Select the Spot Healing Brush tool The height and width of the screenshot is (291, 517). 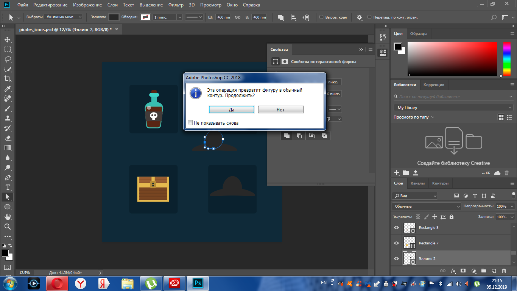pyautogui.click(x=7, y=99)
